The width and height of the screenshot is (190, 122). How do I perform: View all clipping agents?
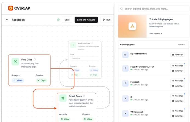pos(182,45)
